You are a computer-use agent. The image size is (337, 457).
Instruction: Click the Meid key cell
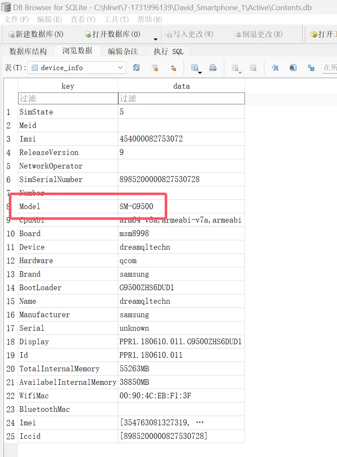pyautogui.click(x=68, y=125)
